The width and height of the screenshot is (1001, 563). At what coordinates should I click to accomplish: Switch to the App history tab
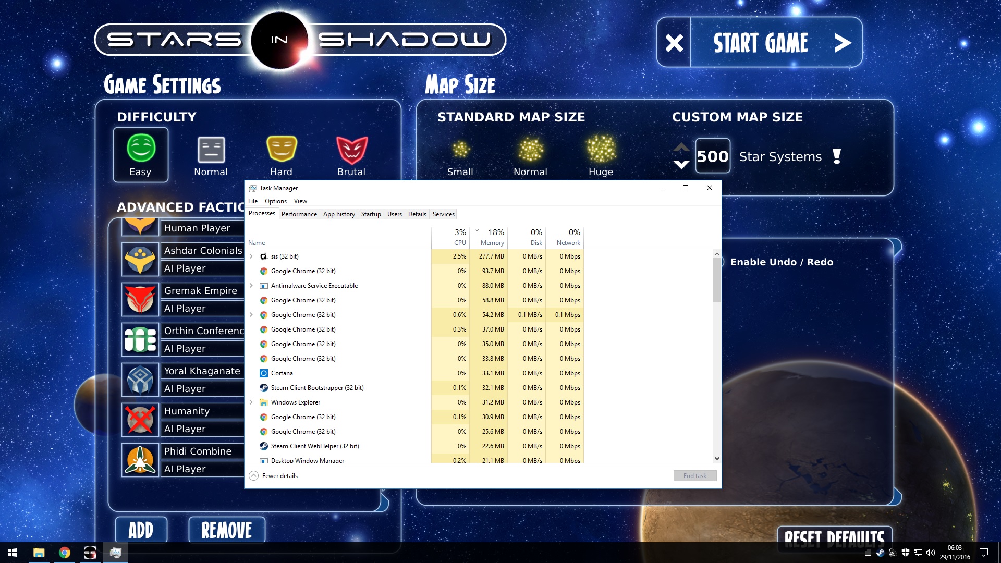pos(339,214)
